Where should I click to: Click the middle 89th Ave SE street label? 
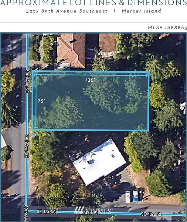coord(27,146)
